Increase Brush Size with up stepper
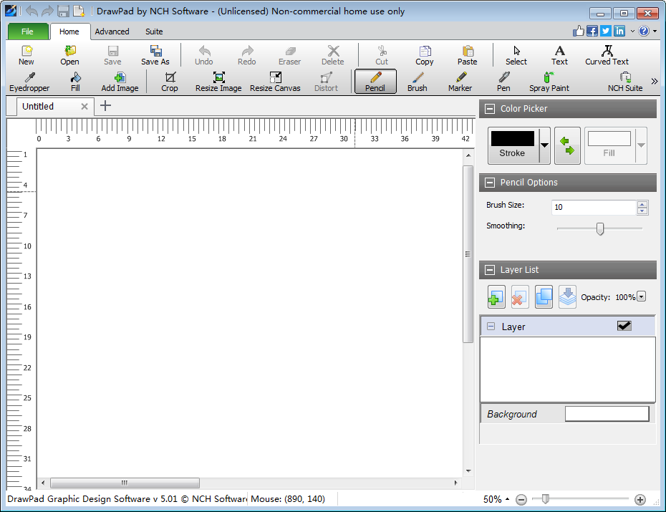 tap(642, 204)
